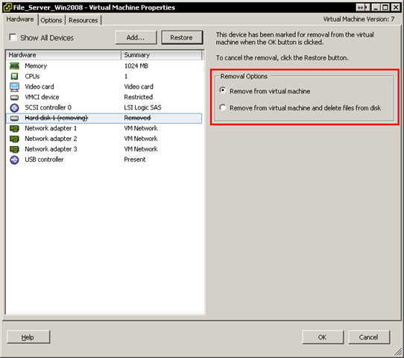Viewport: 404px width, 358px height.
Task: Select the VMCI device icon
Action: pos(14,98)
